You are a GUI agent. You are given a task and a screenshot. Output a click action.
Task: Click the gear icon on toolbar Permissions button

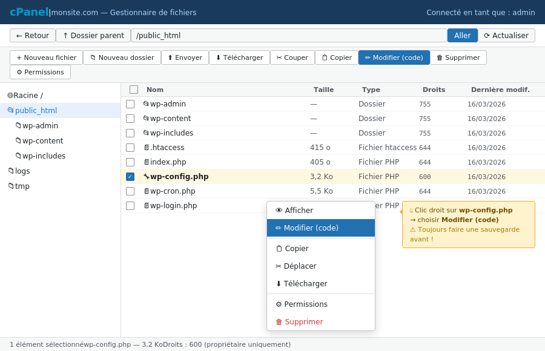click(19, 72)
